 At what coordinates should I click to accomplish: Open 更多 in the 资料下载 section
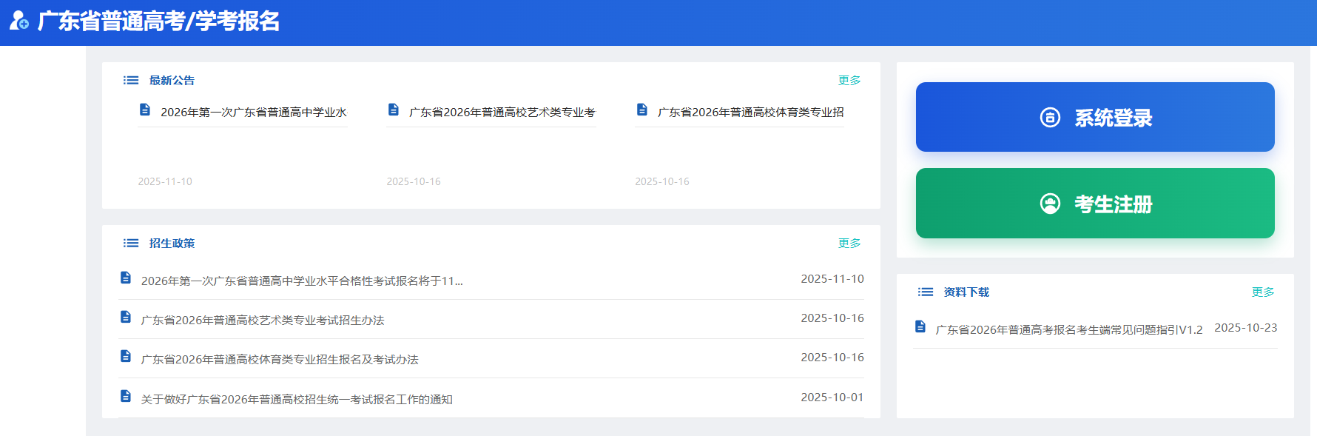[1262, 292]
